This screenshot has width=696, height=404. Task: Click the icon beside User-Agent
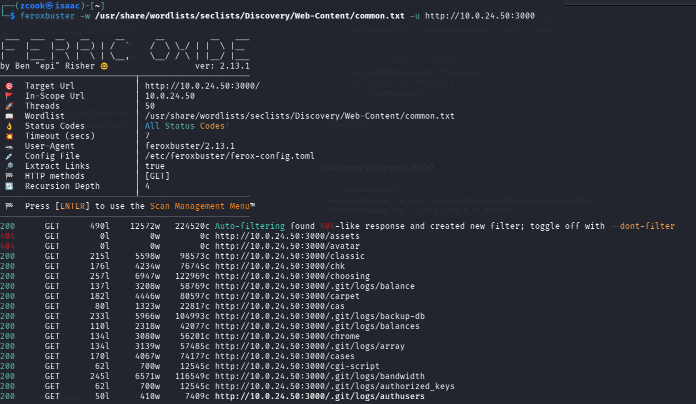[x=9, y=146]
